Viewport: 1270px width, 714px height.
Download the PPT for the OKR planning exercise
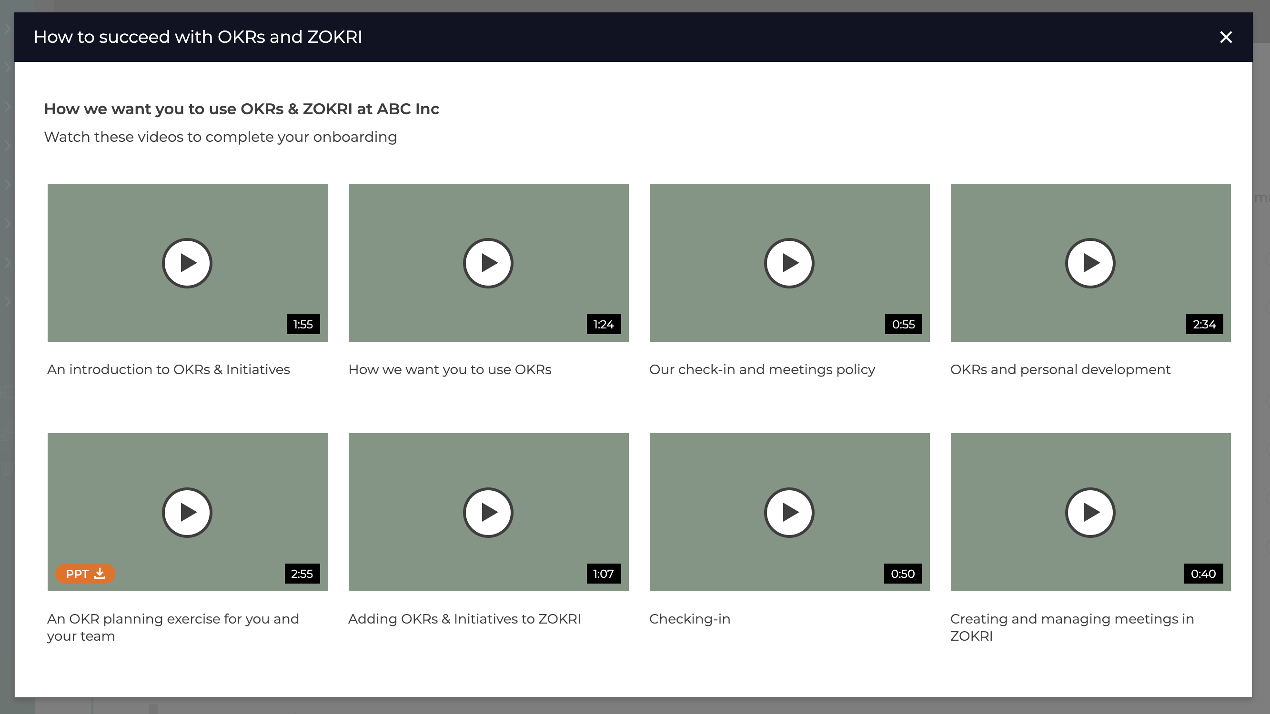85,574
